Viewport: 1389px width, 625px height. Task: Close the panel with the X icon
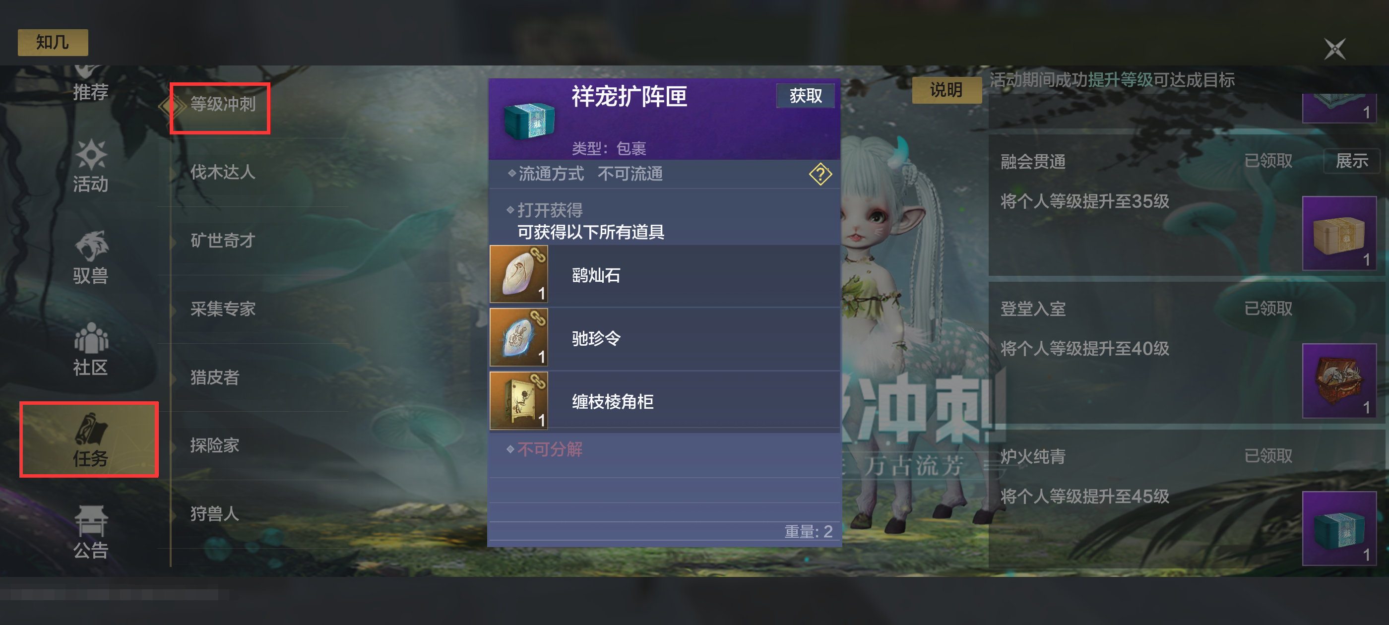[x=1334, y=49]
